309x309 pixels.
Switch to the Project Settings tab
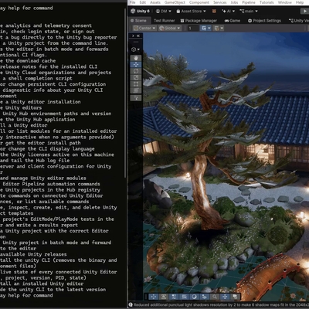point(264,21)
